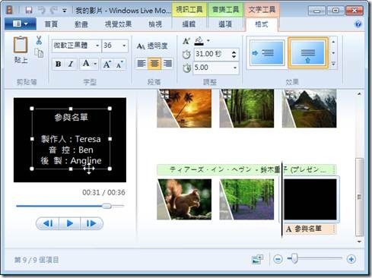
Task: Open the 編輯 tab under 視訊工具
Action: coord(189,24)
